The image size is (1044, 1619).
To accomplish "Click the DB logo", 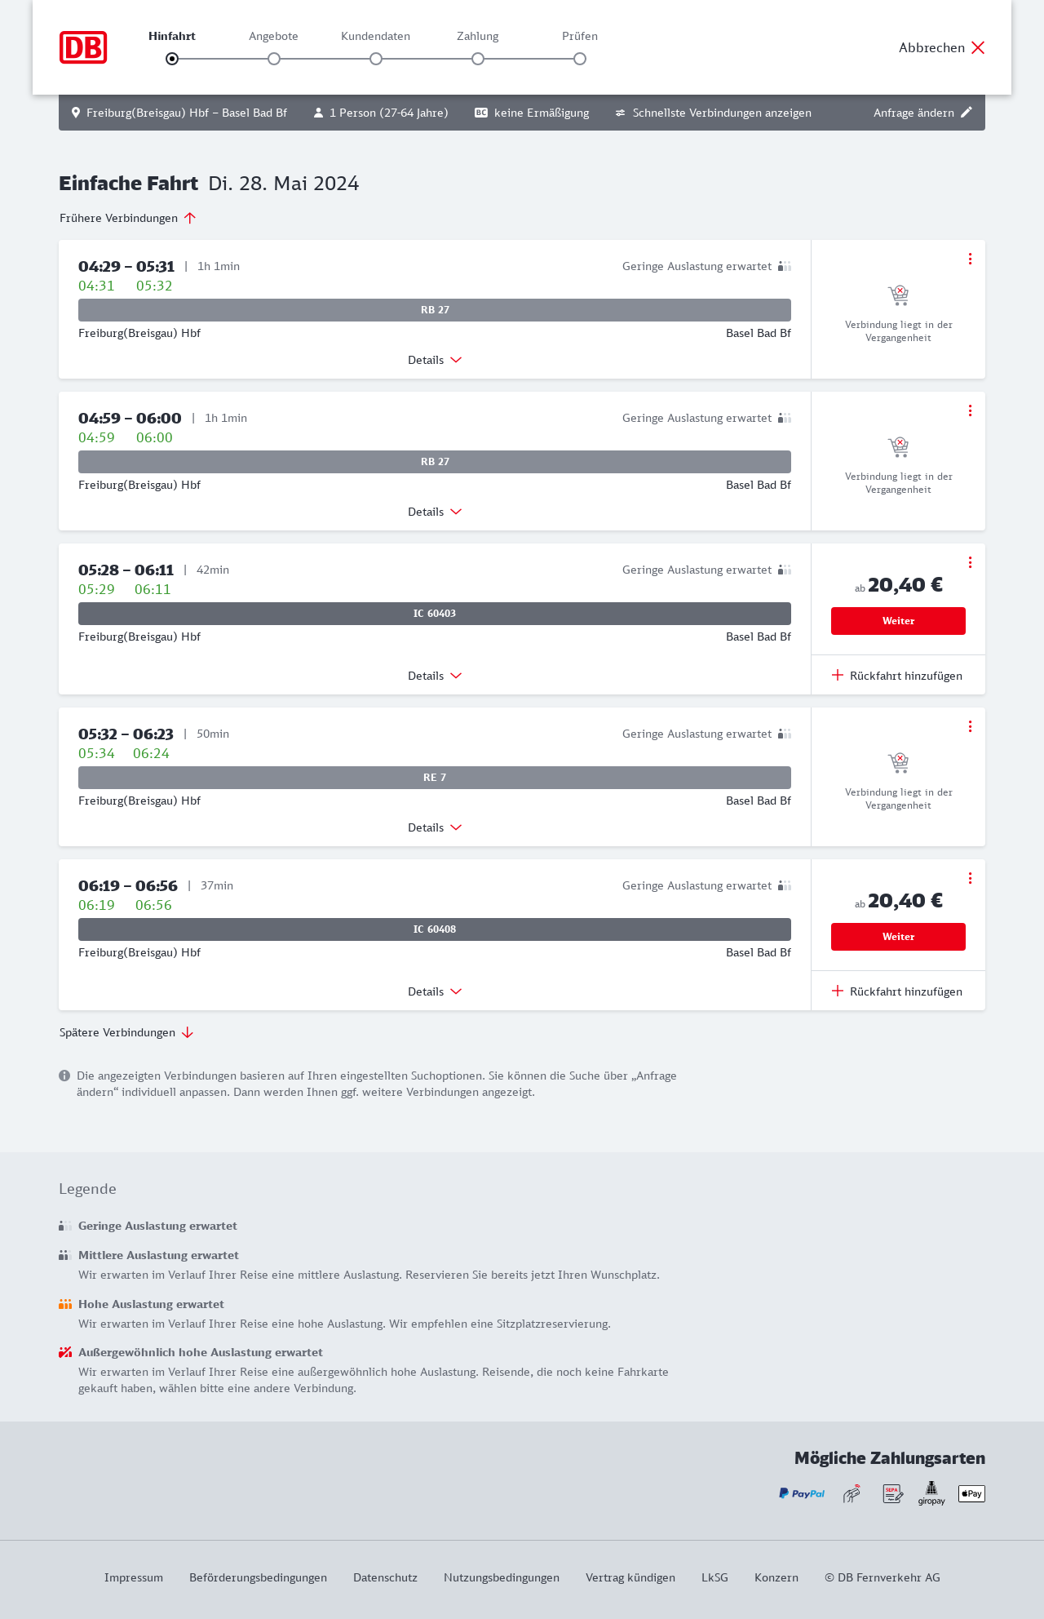I will pos(83,47).
